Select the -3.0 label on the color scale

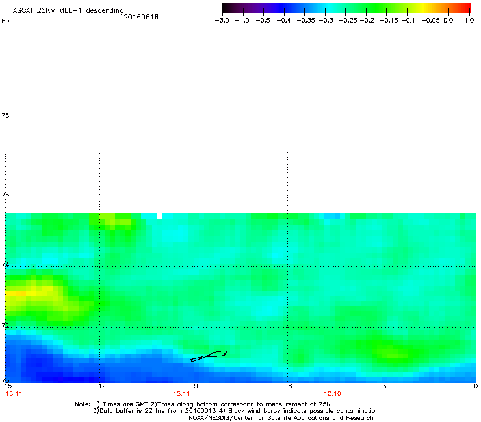point(222,21)
